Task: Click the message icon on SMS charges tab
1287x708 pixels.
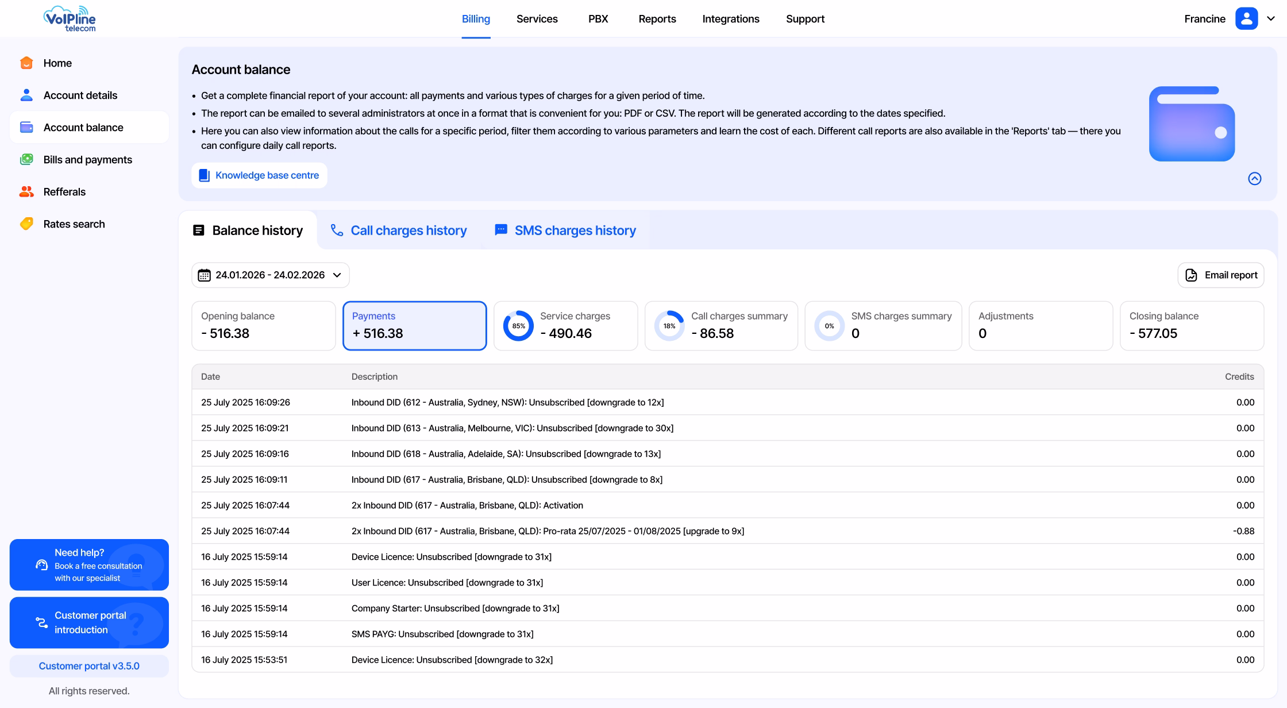Action: (x=501, y=230)
